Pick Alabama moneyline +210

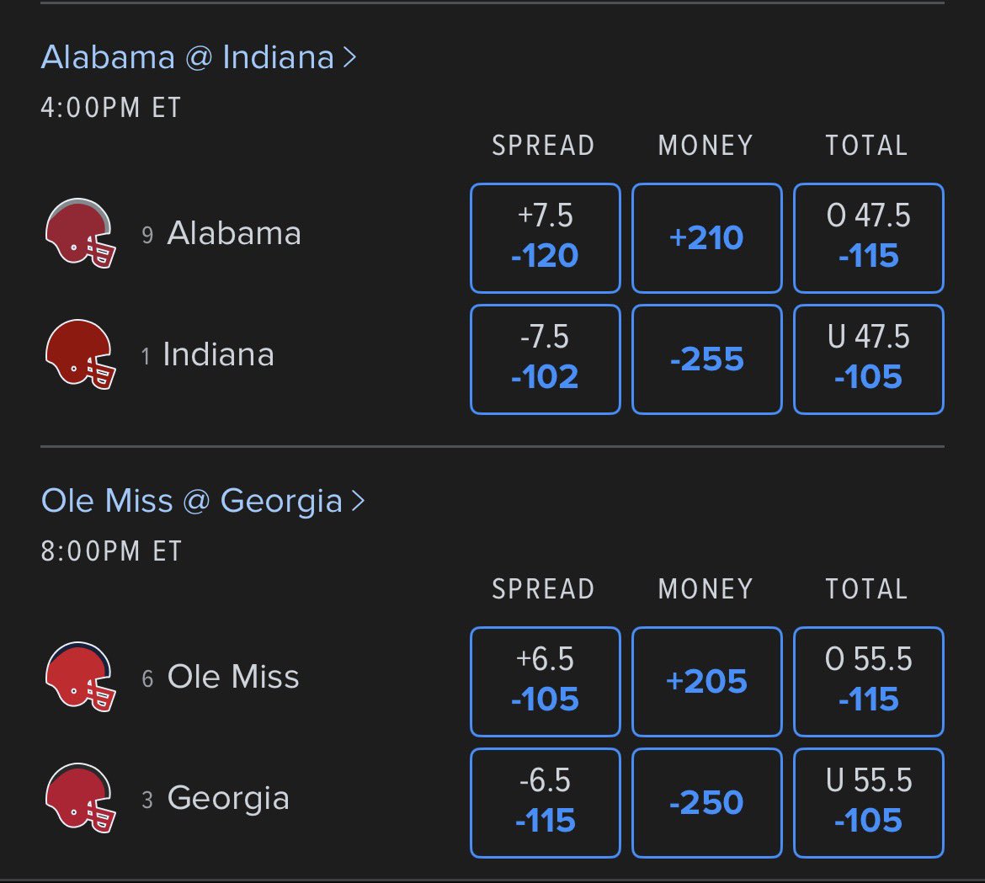click(706, 238)
